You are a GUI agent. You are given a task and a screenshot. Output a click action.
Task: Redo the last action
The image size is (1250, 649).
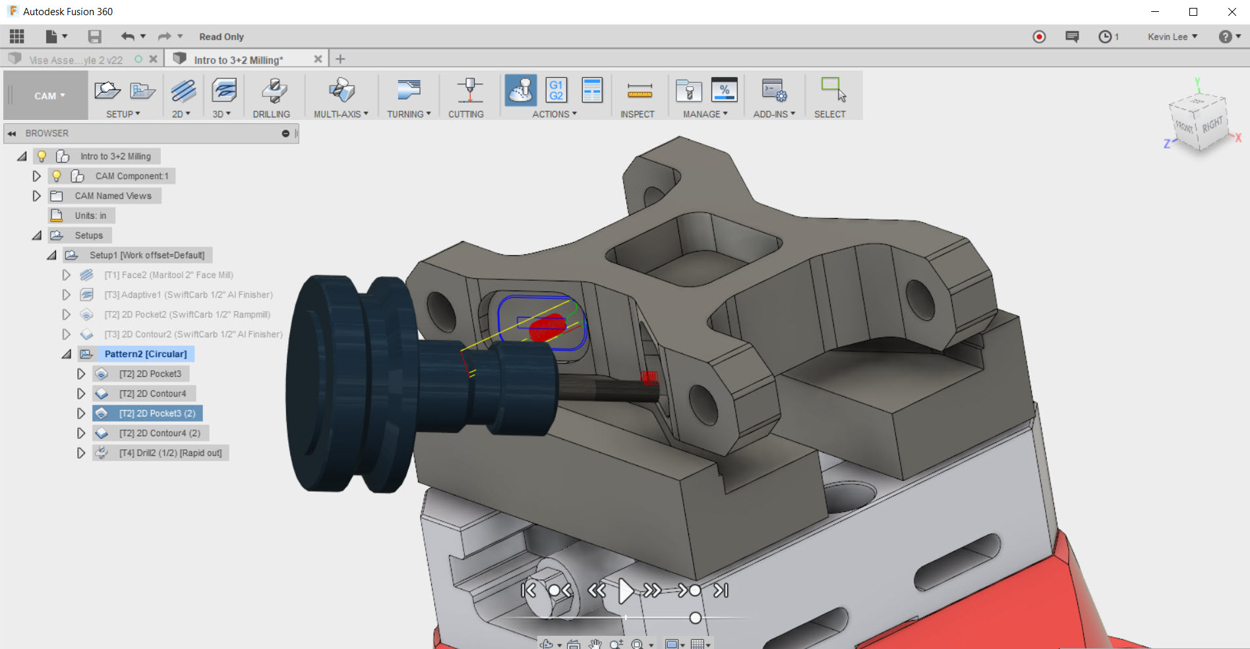pos(164,36)
